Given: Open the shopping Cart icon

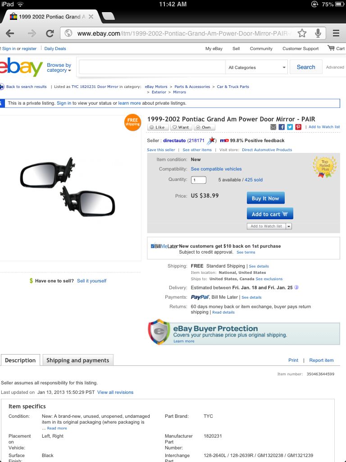Looking at the screenshot, I should [336, 48].
